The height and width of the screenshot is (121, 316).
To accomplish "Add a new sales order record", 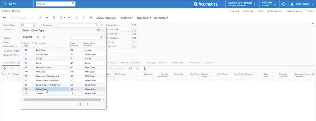I will (x=47, y=18).
